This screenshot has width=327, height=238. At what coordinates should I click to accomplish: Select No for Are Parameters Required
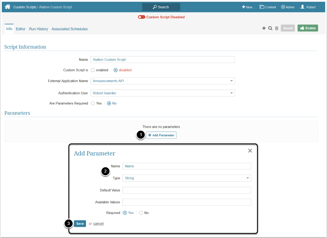[109, 103]
